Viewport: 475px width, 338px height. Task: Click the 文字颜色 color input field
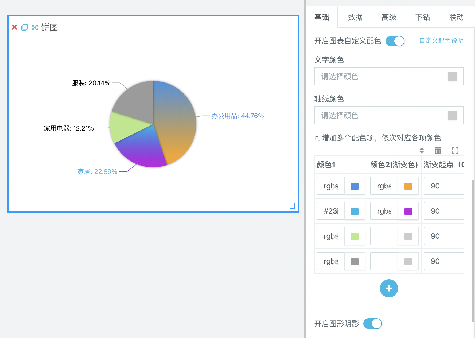click(389, 76)
